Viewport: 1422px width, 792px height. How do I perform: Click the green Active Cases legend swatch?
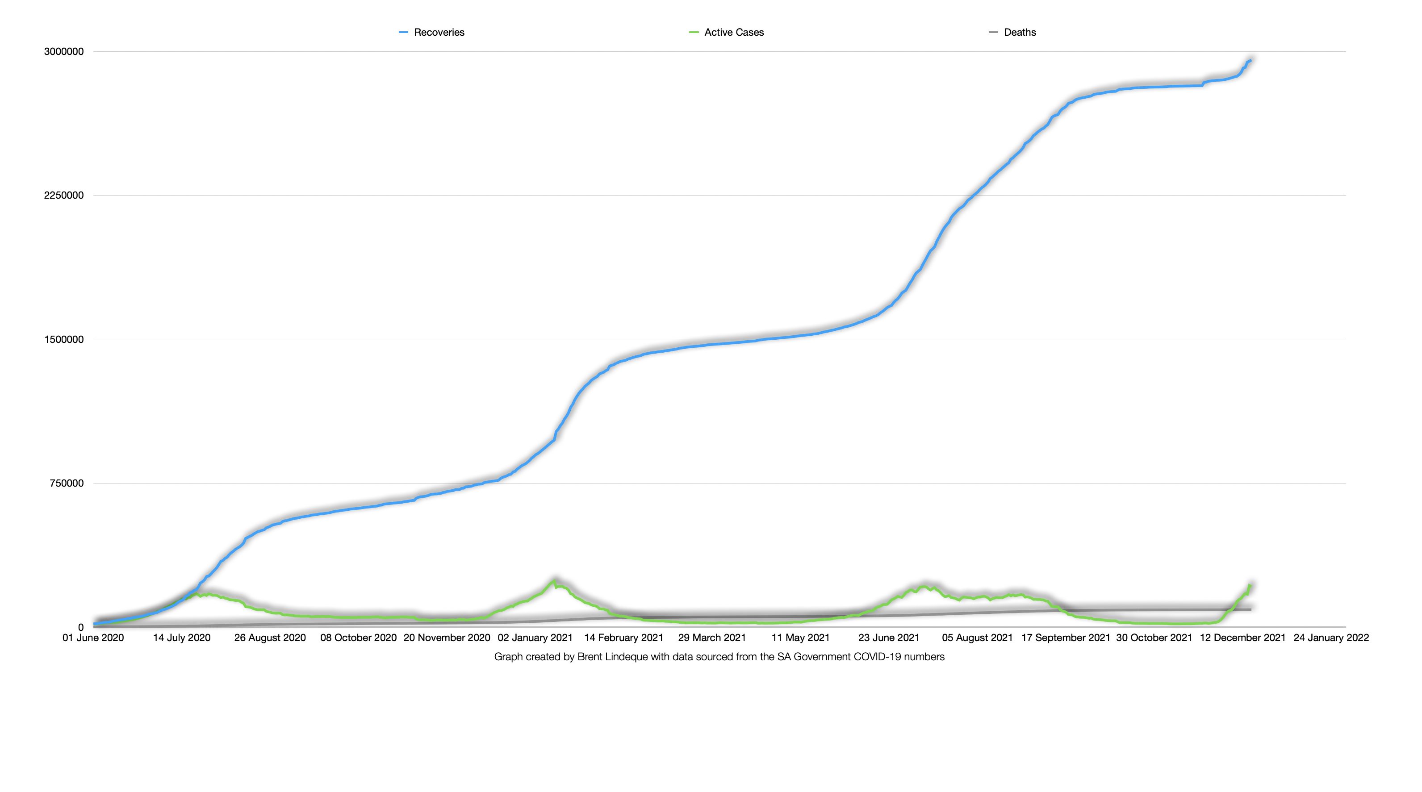pos(694,33)
